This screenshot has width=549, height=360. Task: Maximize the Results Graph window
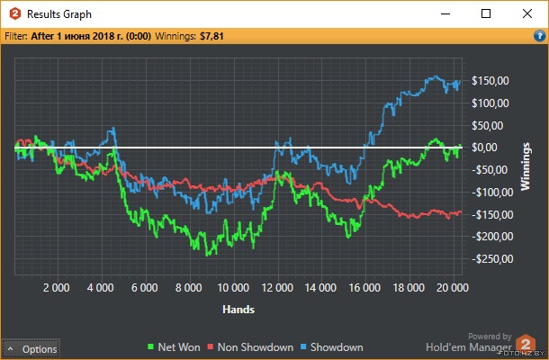486,13
